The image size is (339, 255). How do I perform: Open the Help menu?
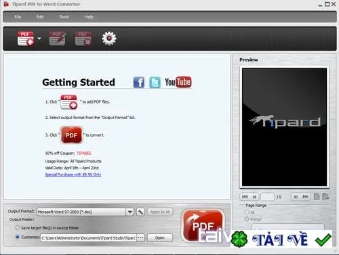coord(89,17)
